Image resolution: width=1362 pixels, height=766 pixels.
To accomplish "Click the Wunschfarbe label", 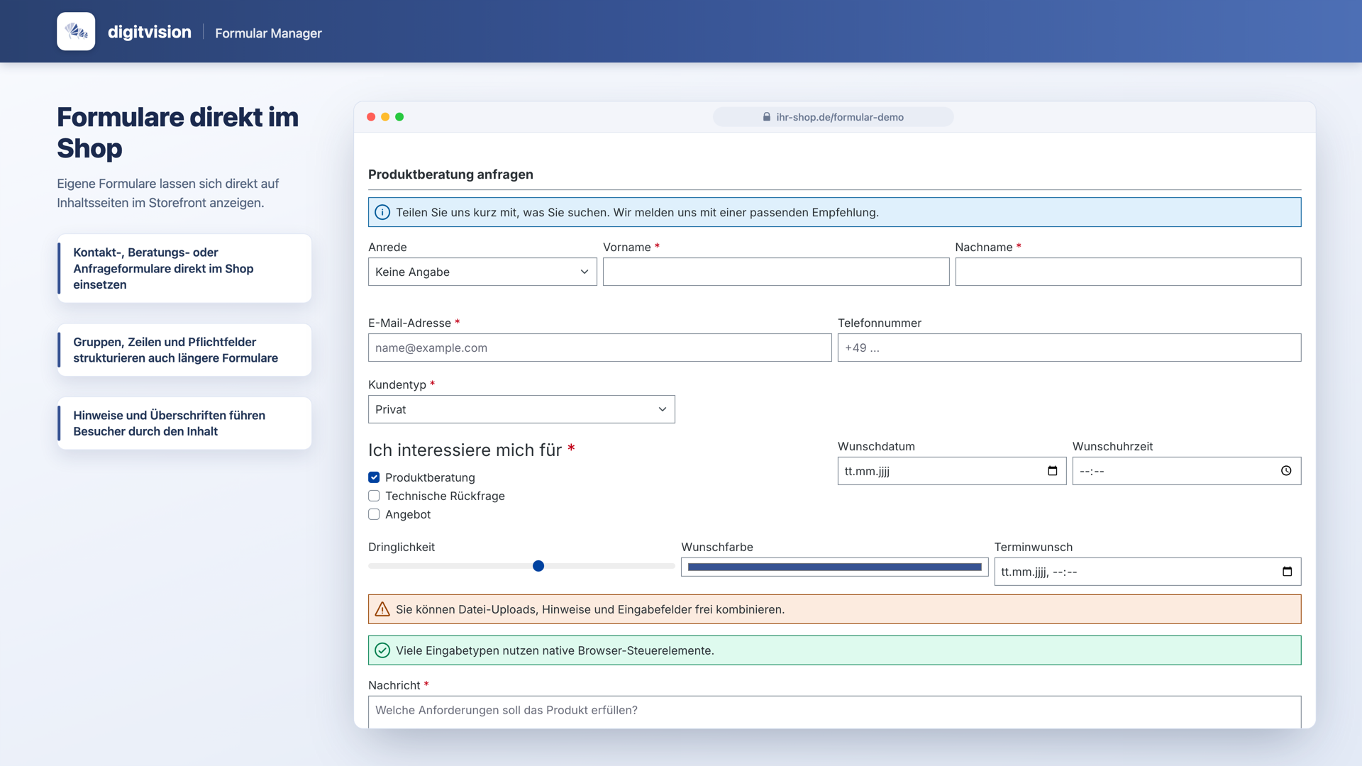I will 717,547.
